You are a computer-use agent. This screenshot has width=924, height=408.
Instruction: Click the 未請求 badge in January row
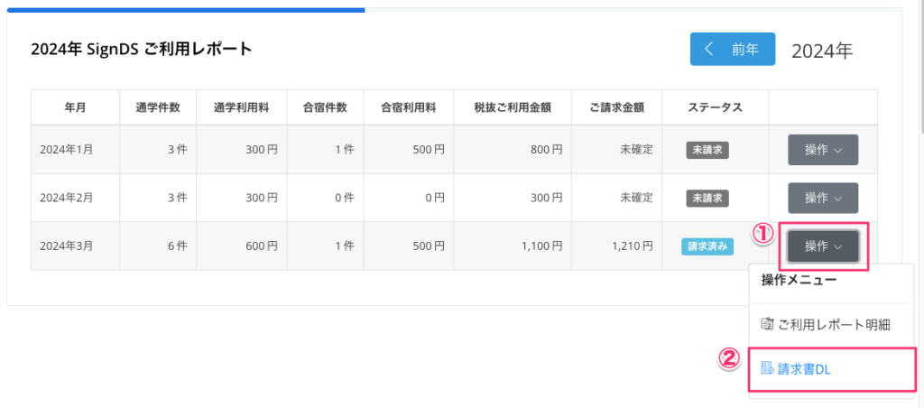pos(707,150)
